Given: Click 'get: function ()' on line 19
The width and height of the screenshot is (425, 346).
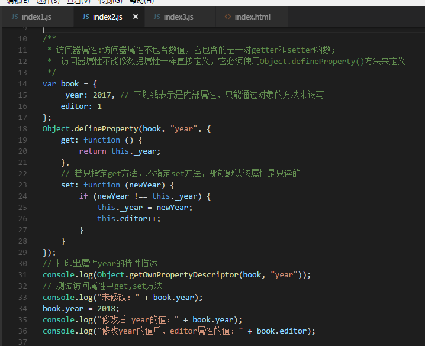Looking at the screenshot, I should [97, 140].
